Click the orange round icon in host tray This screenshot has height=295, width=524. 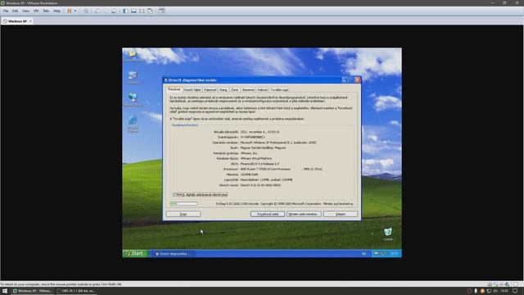tap(482, 291)
